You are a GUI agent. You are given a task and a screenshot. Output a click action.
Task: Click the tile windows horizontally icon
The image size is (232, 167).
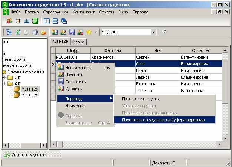click(55, 21)
